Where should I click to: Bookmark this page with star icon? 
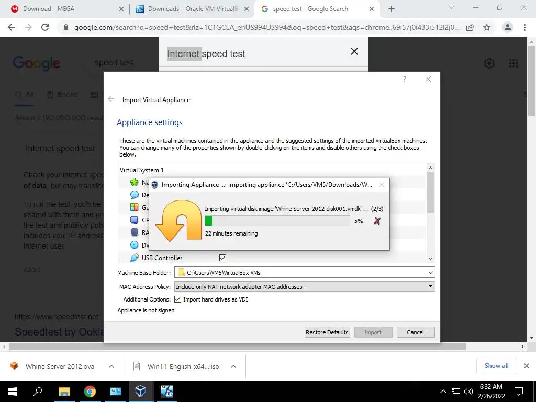click(487, 27)
